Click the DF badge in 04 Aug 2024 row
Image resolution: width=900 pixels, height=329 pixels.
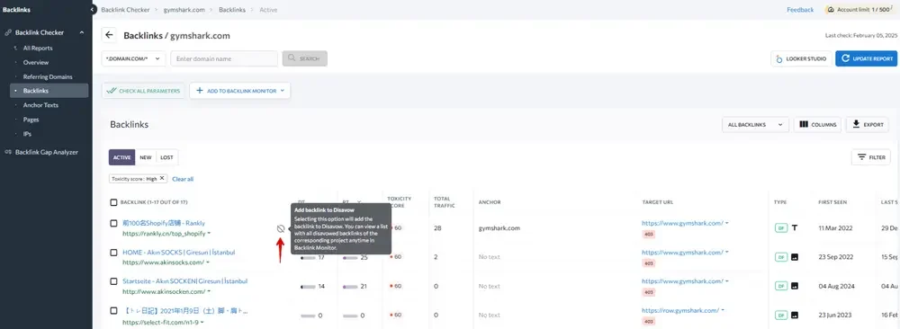pos(780,286)
